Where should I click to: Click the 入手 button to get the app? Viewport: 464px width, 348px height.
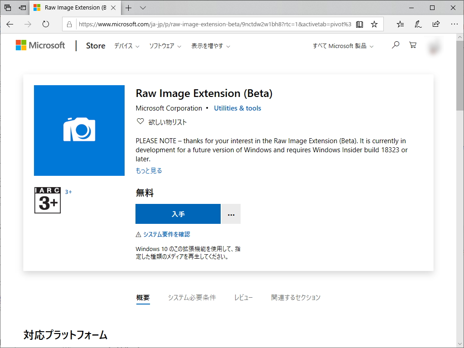178,213
